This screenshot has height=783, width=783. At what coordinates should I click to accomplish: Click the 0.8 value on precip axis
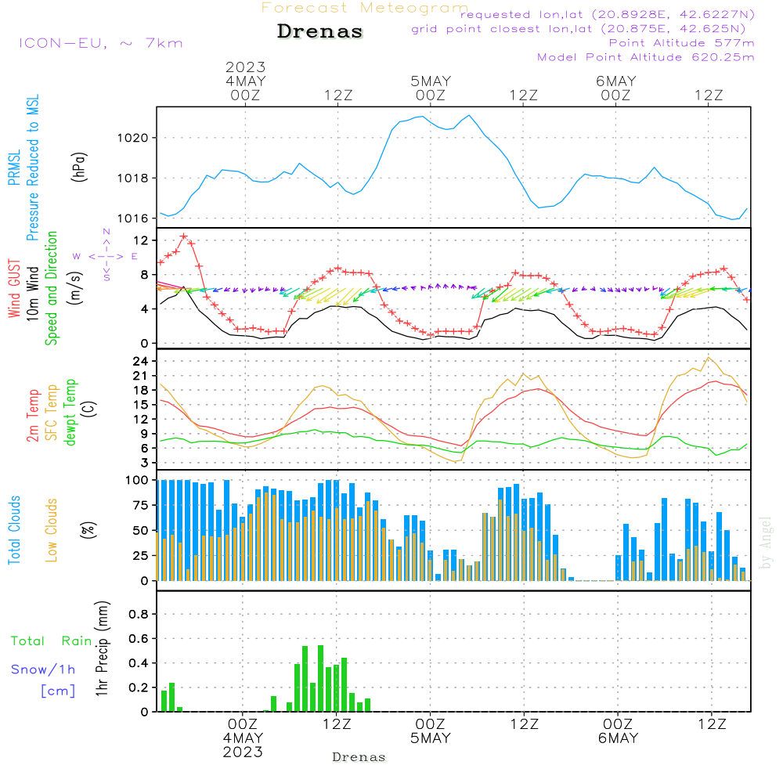point(139,614)
